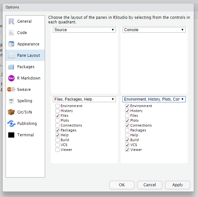Screen dimensions: 198x197
Task: Uncheck Environment in Environment, History quadrant
Action: pos(127,106)
